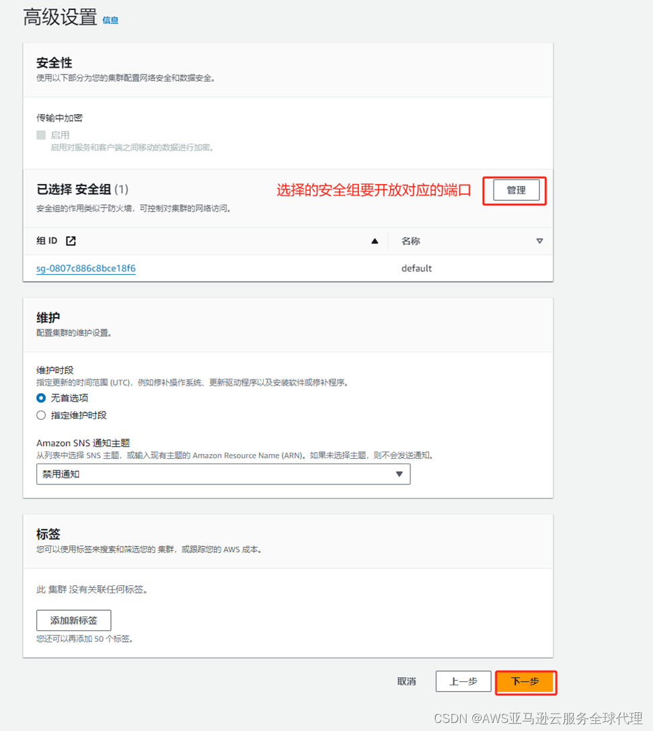Open the 禁用通知 SNS topic dropdown
Viewport: 653px width, 731px height.
tap(222, 474)
